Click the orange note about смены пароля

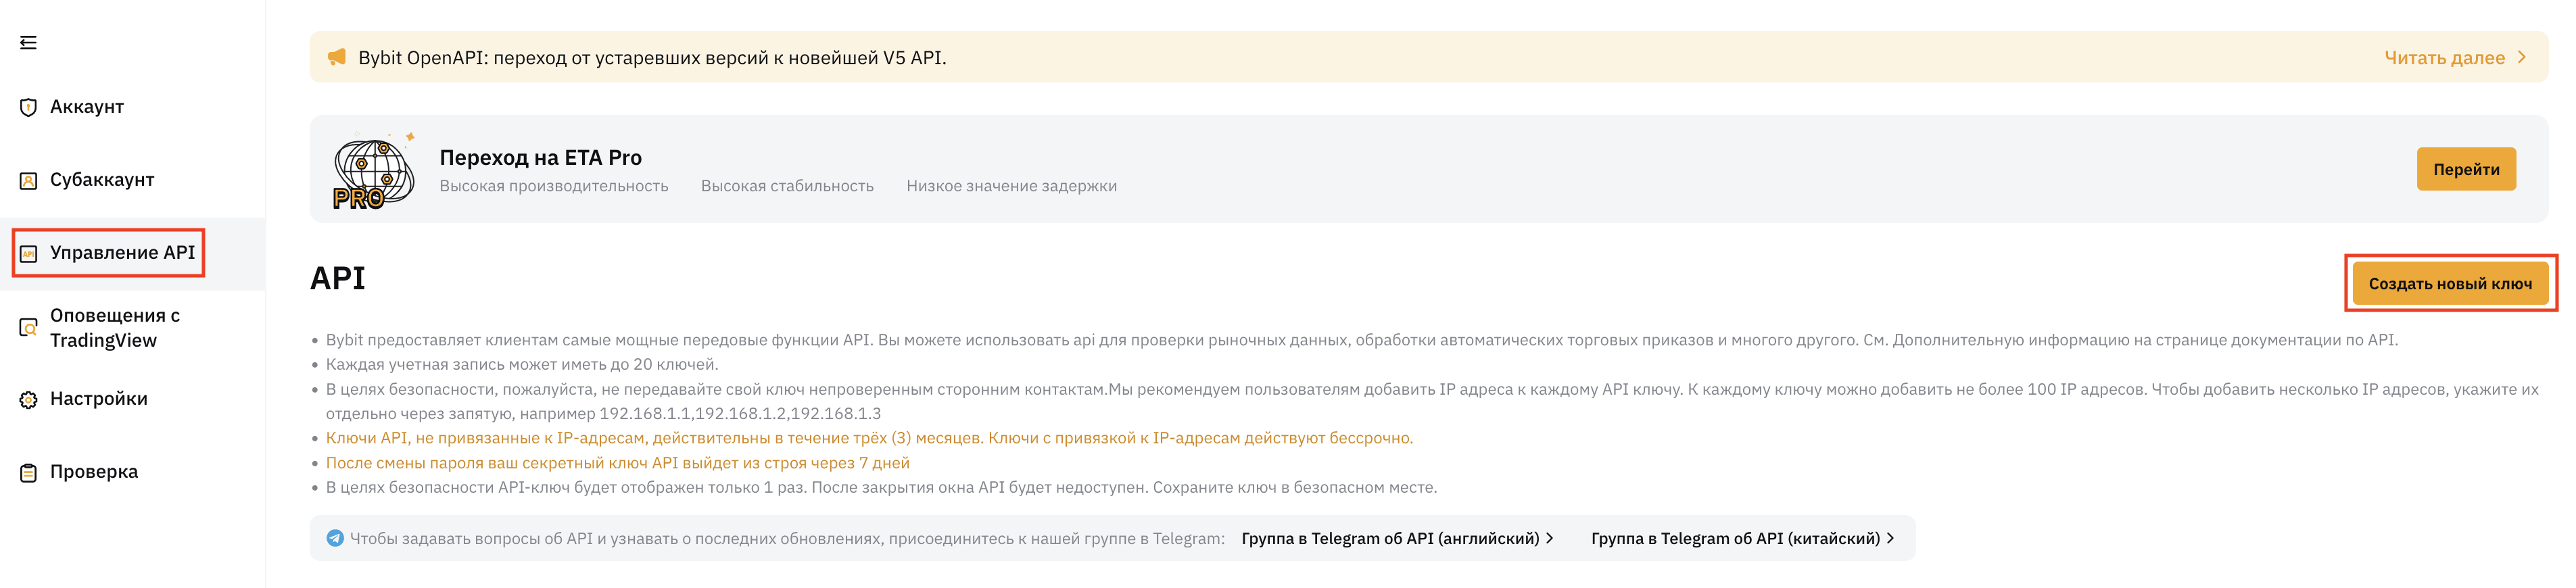pyautogui.click(x=617, y=463)
